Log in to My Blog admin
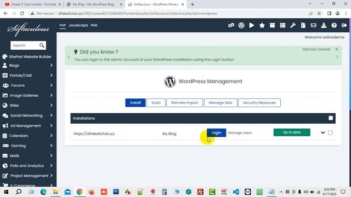351x197 pixels. (x=217, y=132)
